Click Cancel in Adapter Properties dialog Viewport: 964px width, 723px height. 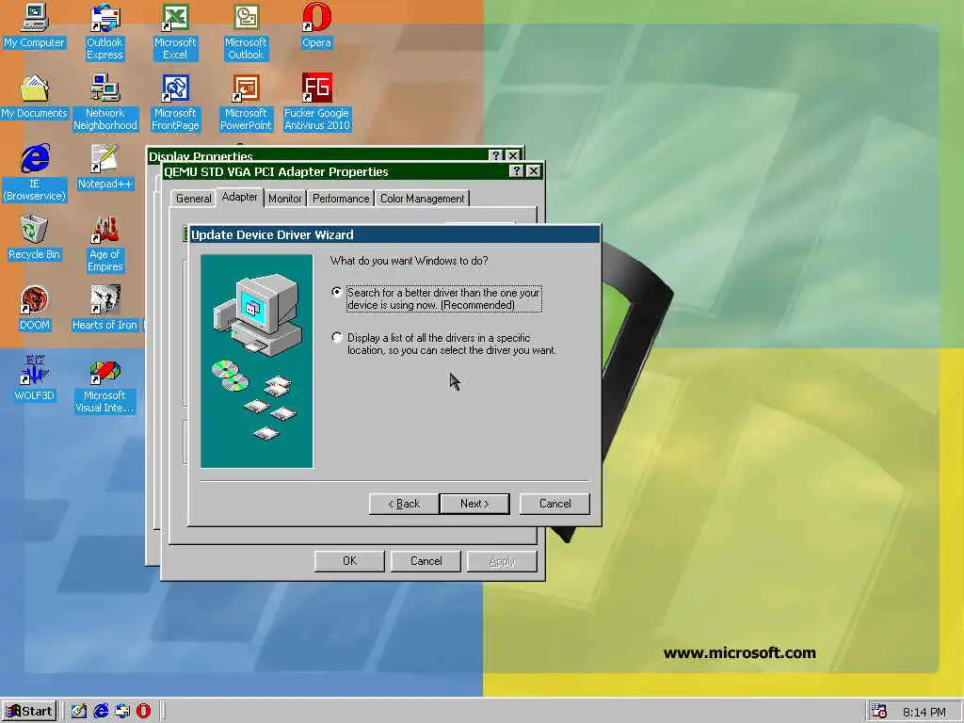pos(426,561)
